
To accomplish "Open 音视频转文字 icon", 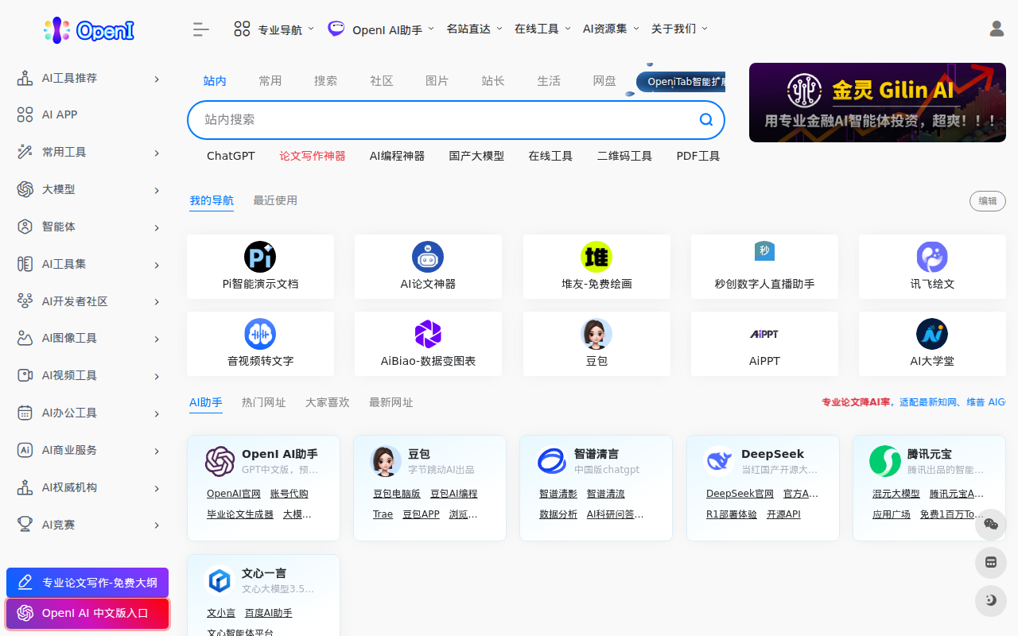I will (260, 334).
